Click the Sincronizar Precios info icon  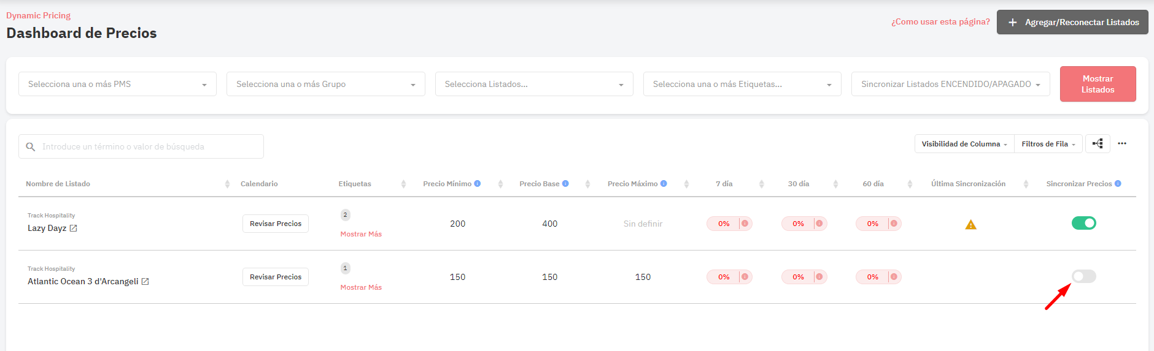(1118, 184)
